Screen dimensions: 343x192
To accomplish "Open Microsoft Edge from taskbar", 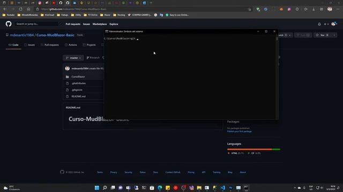I will pyautogui.click(x=160, y=188).
